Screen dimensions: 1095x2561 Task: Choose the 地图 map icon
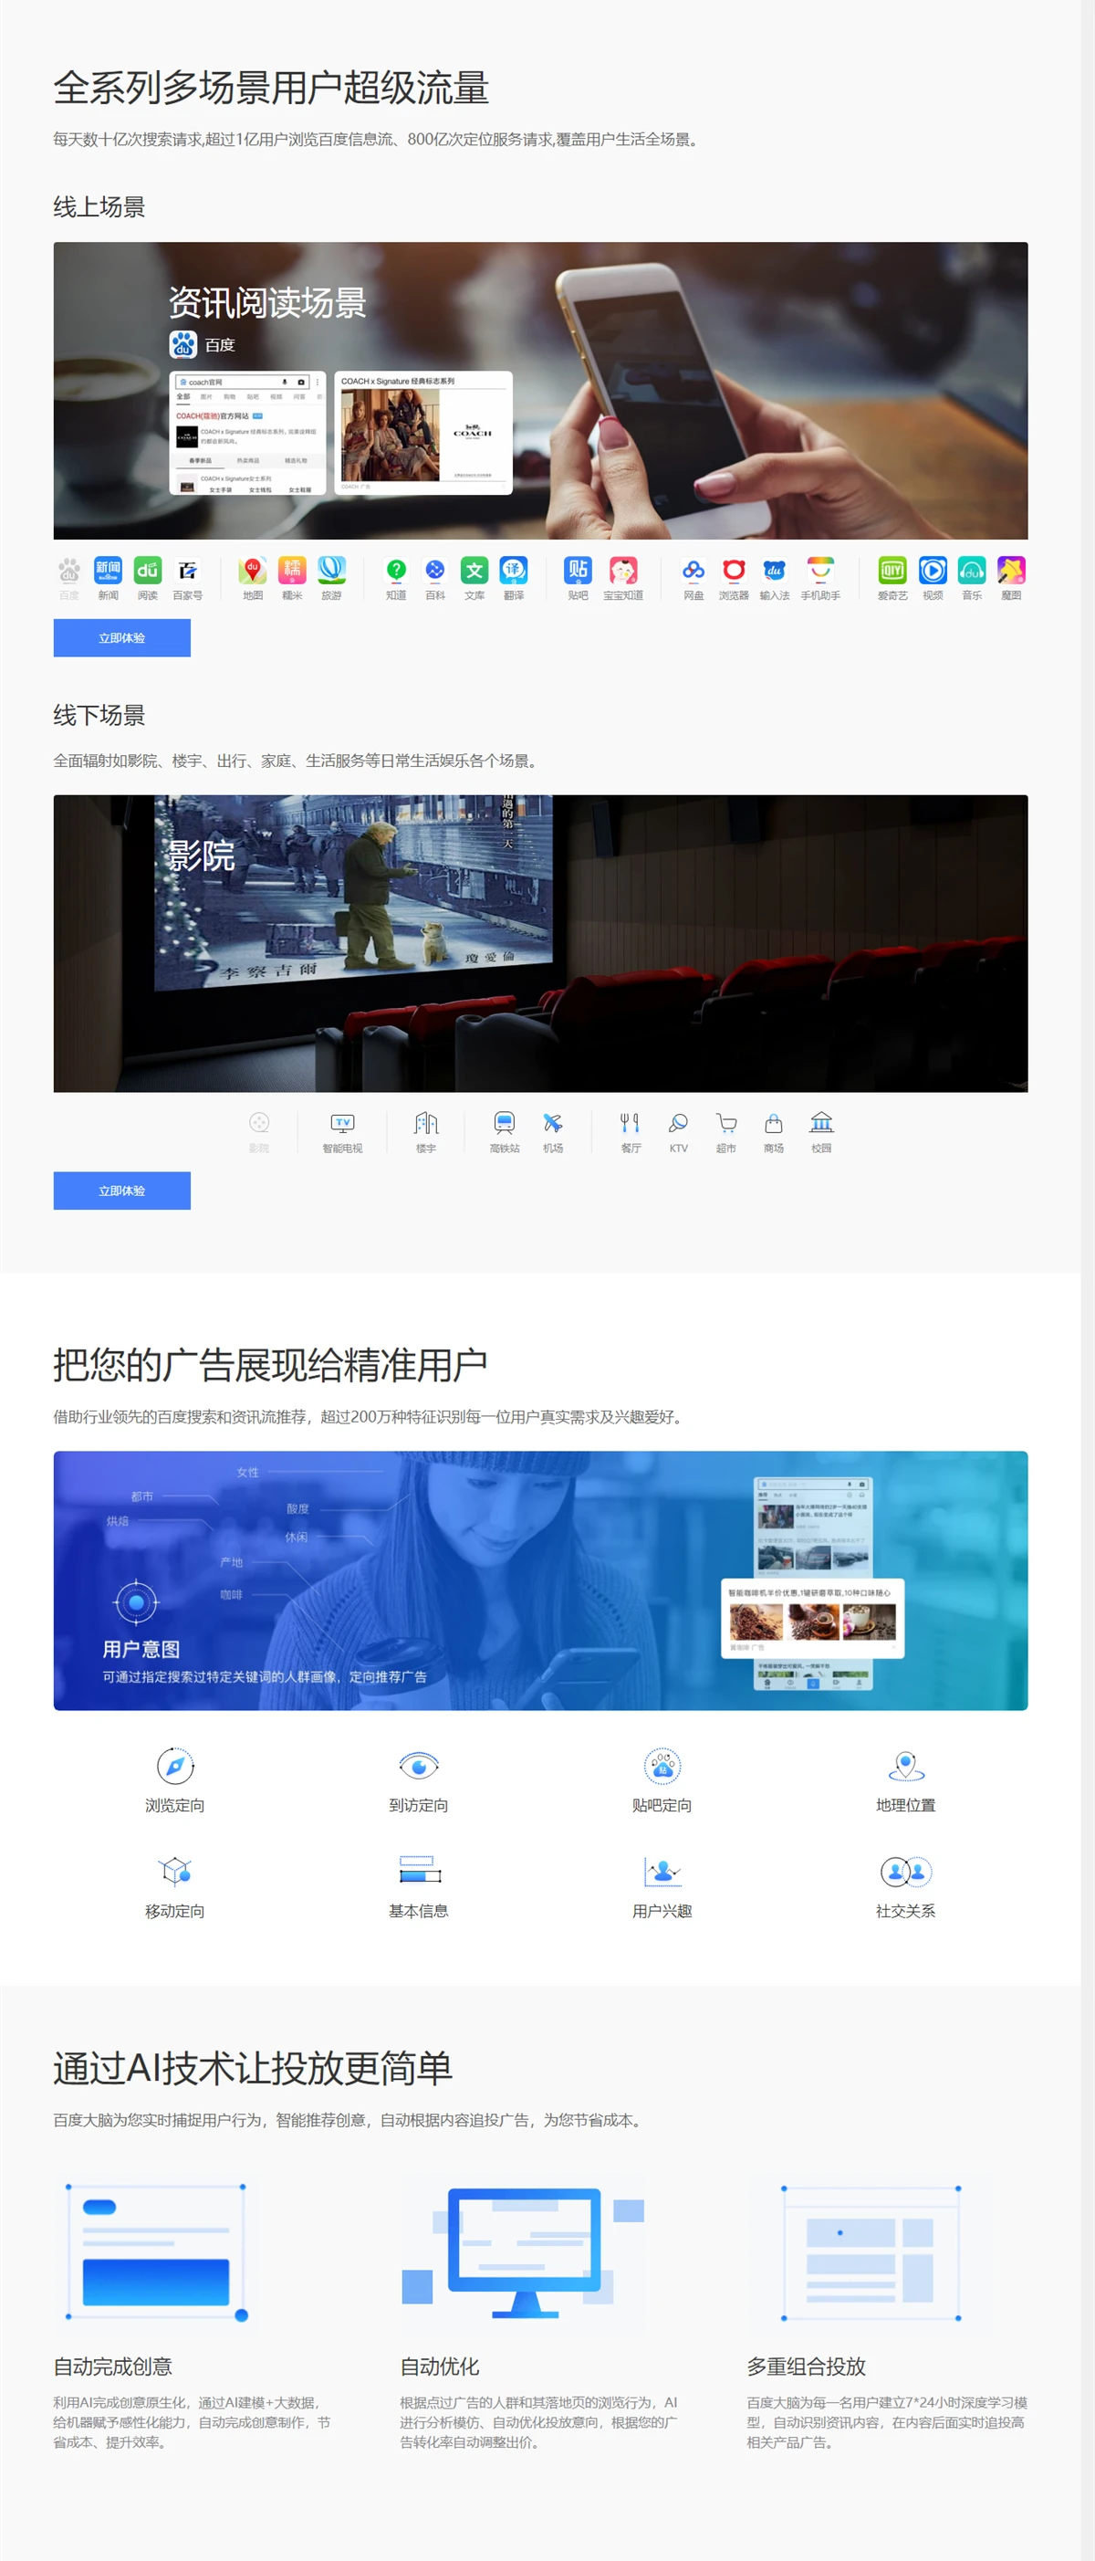253,571
